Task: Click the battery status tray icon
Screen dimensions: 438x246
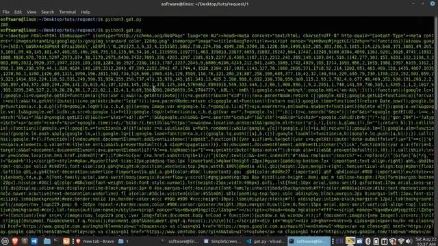Action: pos(376,241)
